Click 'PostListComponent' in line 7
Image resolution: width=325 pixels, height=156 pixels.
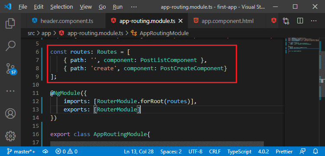coord(169,60)
